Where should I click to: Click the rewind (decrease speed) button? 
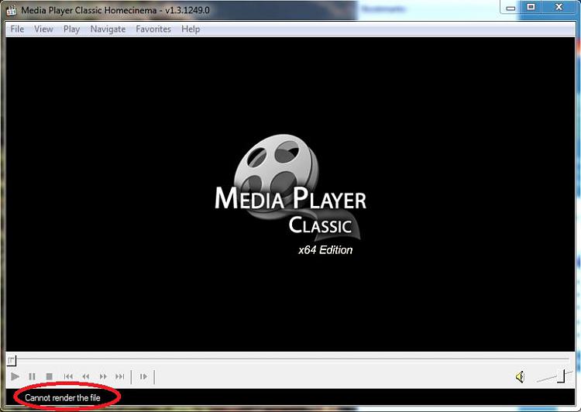point(85,377)
